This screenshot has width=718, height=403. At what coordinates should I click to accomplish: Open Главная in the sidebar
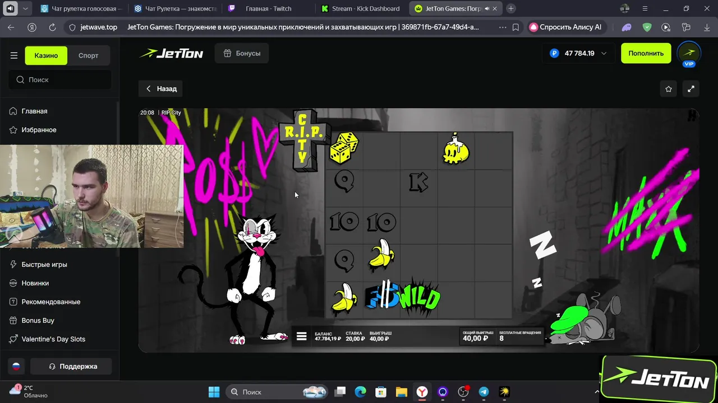click(x=34, y=111)
